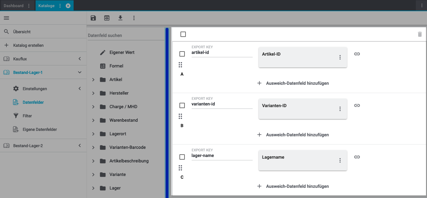
Task: Expand the Warenbestand folder in tree
Action: pyautogui.click(x=93, y=120)
